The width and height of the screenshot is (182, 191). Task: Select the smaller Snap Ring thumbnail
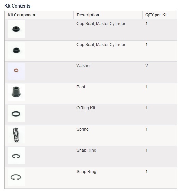pos(16,156)
